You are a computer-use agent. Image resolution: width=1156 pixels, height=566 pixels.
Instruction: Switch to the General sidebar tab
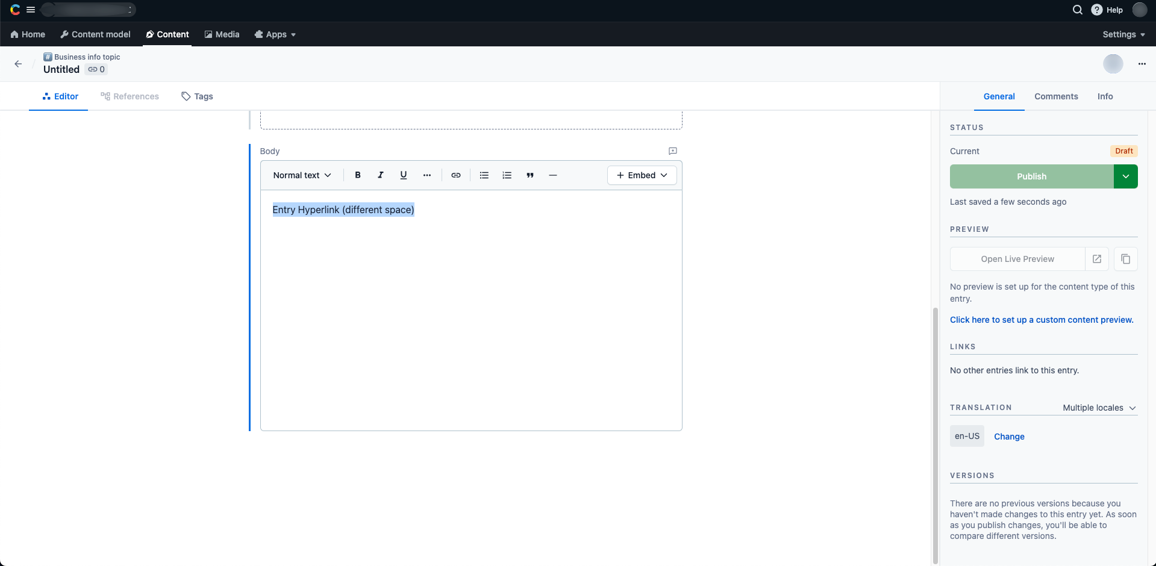(999, 96)
